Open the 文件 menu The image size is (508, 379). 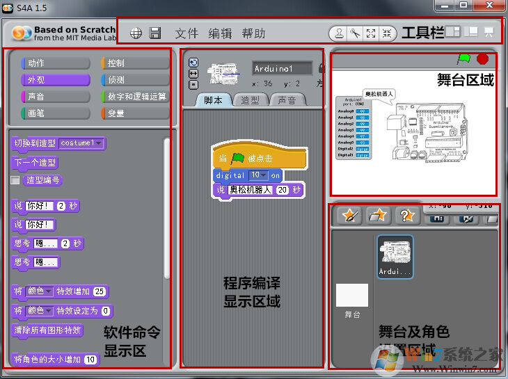pyautogui.click(x=186, y=33)
